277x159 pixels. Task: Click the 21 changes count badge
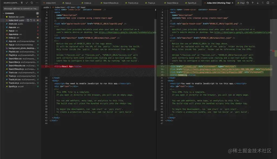37,13
